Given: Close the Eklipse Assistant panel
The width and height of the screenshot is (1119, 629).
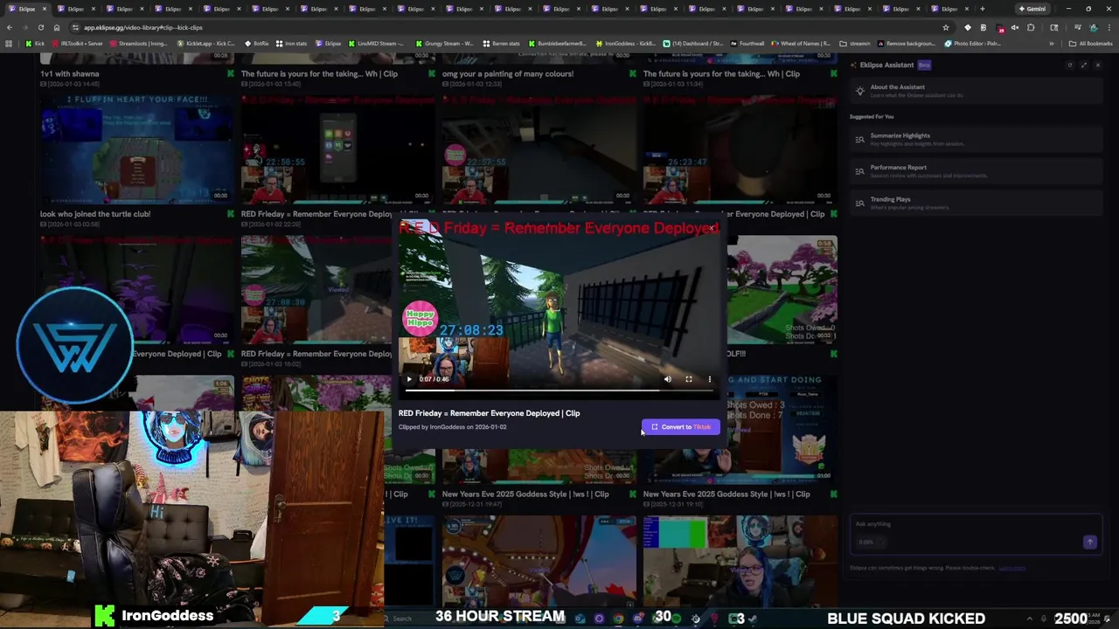Looking at the screenshot, I should [1098, 65].
